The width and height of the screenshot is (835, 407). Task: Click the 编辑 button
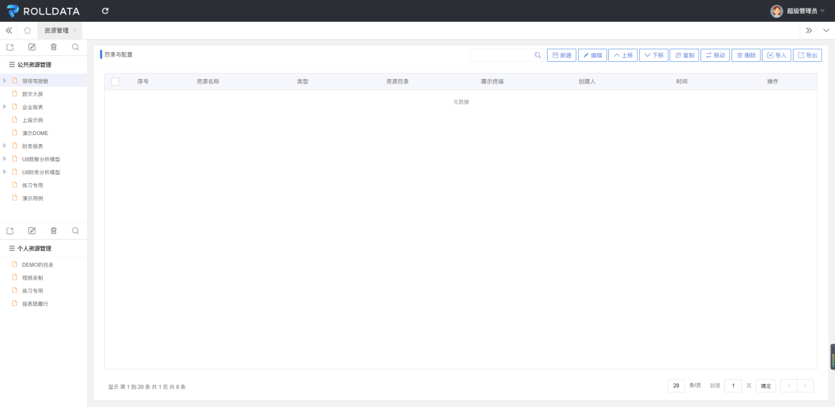coord(592,55)
